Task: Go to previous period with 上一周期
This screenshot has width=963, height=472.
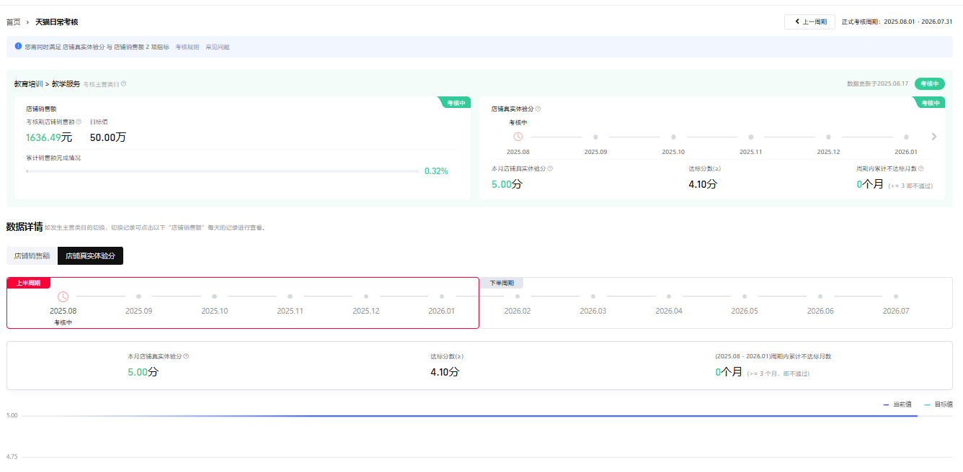Action: point(810,22)
